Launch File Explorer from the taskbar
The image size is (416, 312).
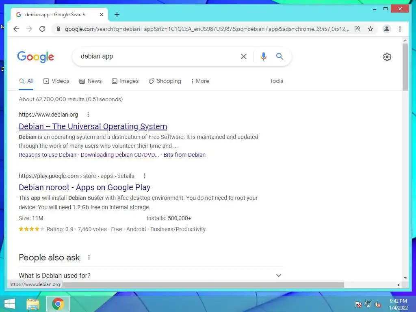[x=33, y=304]
